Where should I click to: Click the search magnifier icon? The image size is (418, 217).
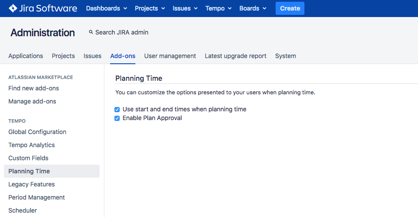(x=91, y=32)
